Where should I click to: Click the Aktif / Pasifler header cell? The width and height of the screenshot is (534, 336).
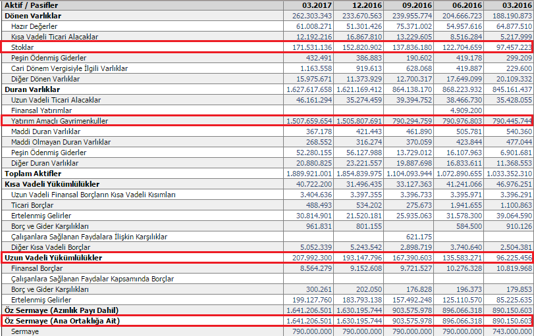[32, 5]
